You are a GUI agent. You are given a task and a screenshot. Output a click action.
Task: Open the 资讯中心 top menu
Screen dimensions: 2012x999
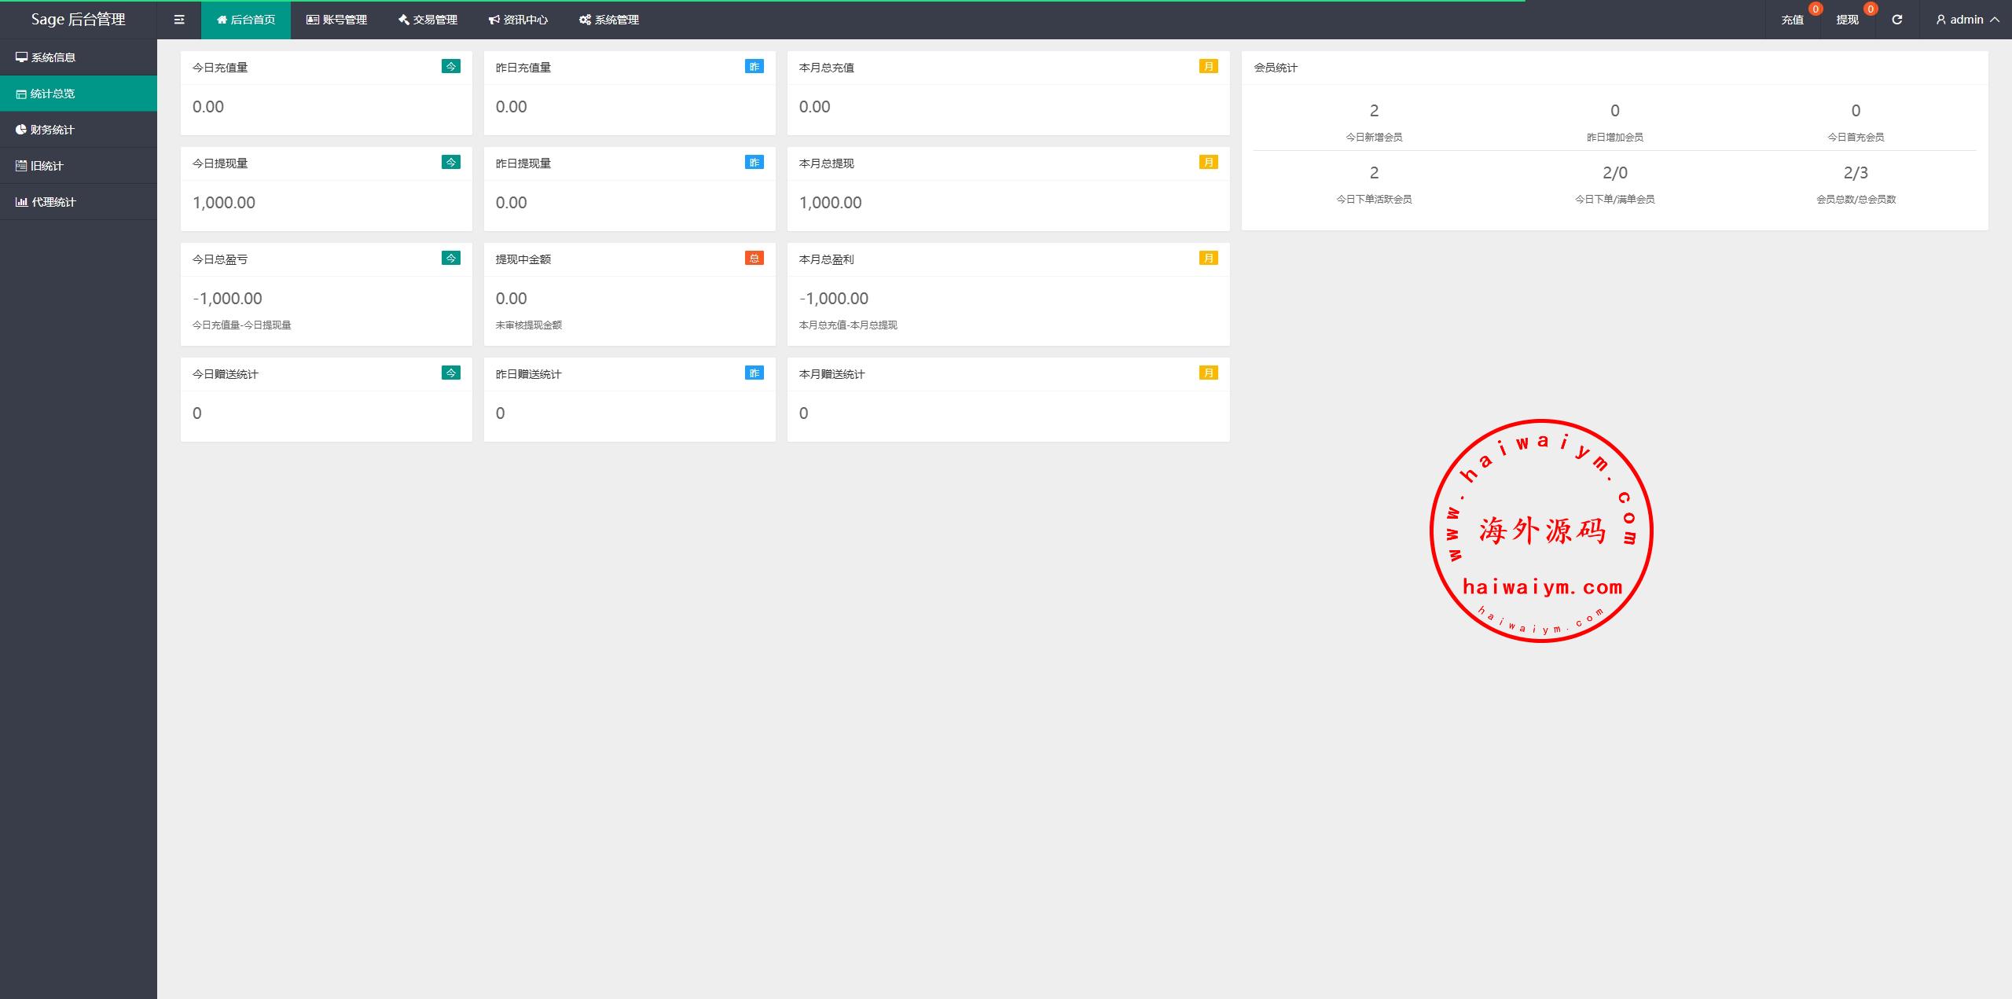[518, 20]
